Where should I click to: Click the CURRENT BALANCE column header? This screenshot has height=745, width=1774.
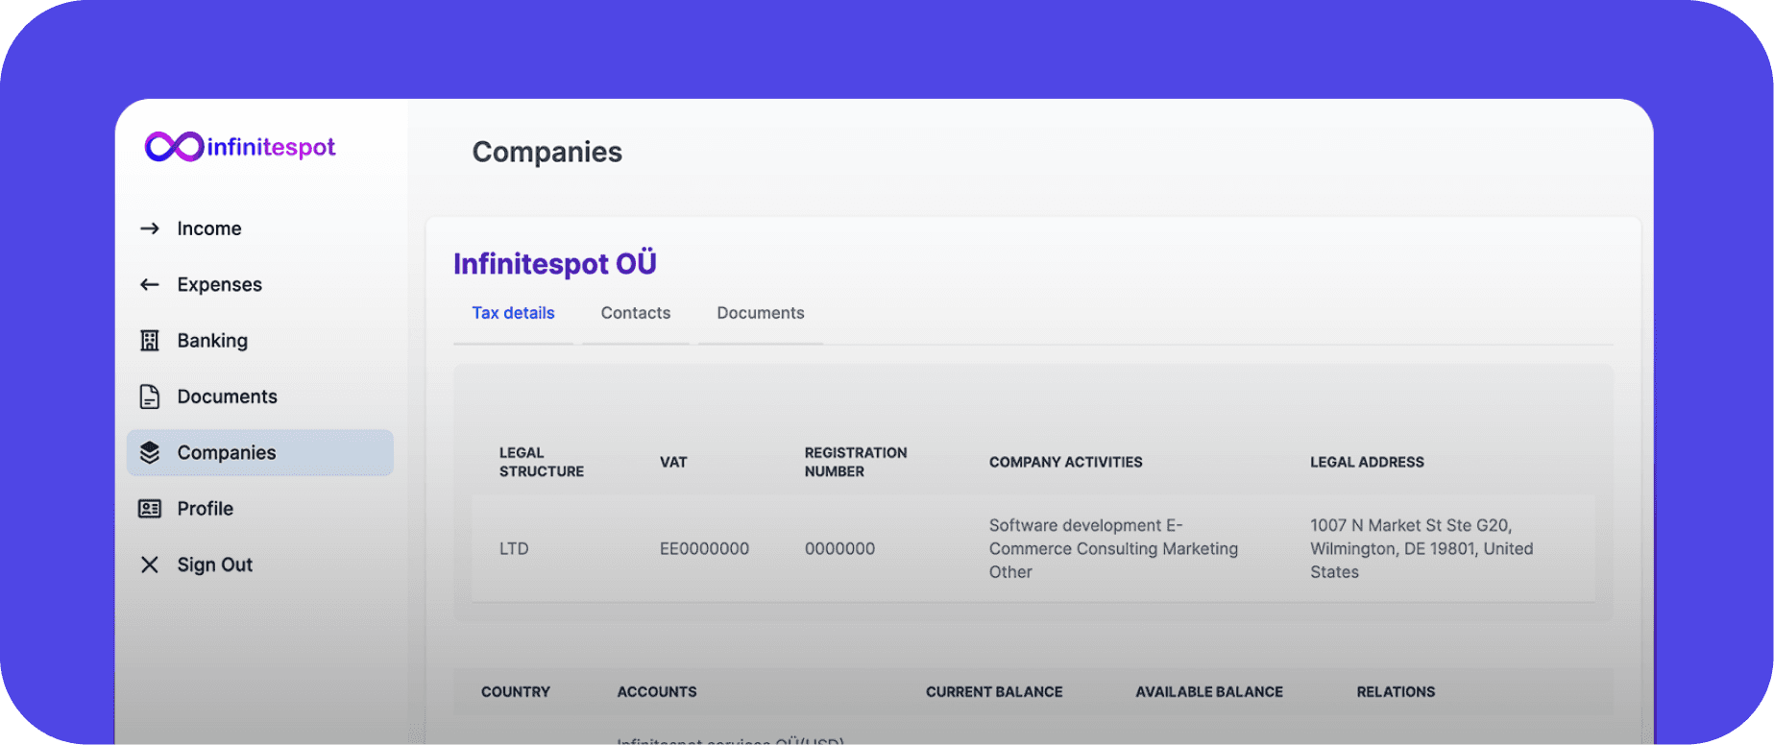click(994, 691)
